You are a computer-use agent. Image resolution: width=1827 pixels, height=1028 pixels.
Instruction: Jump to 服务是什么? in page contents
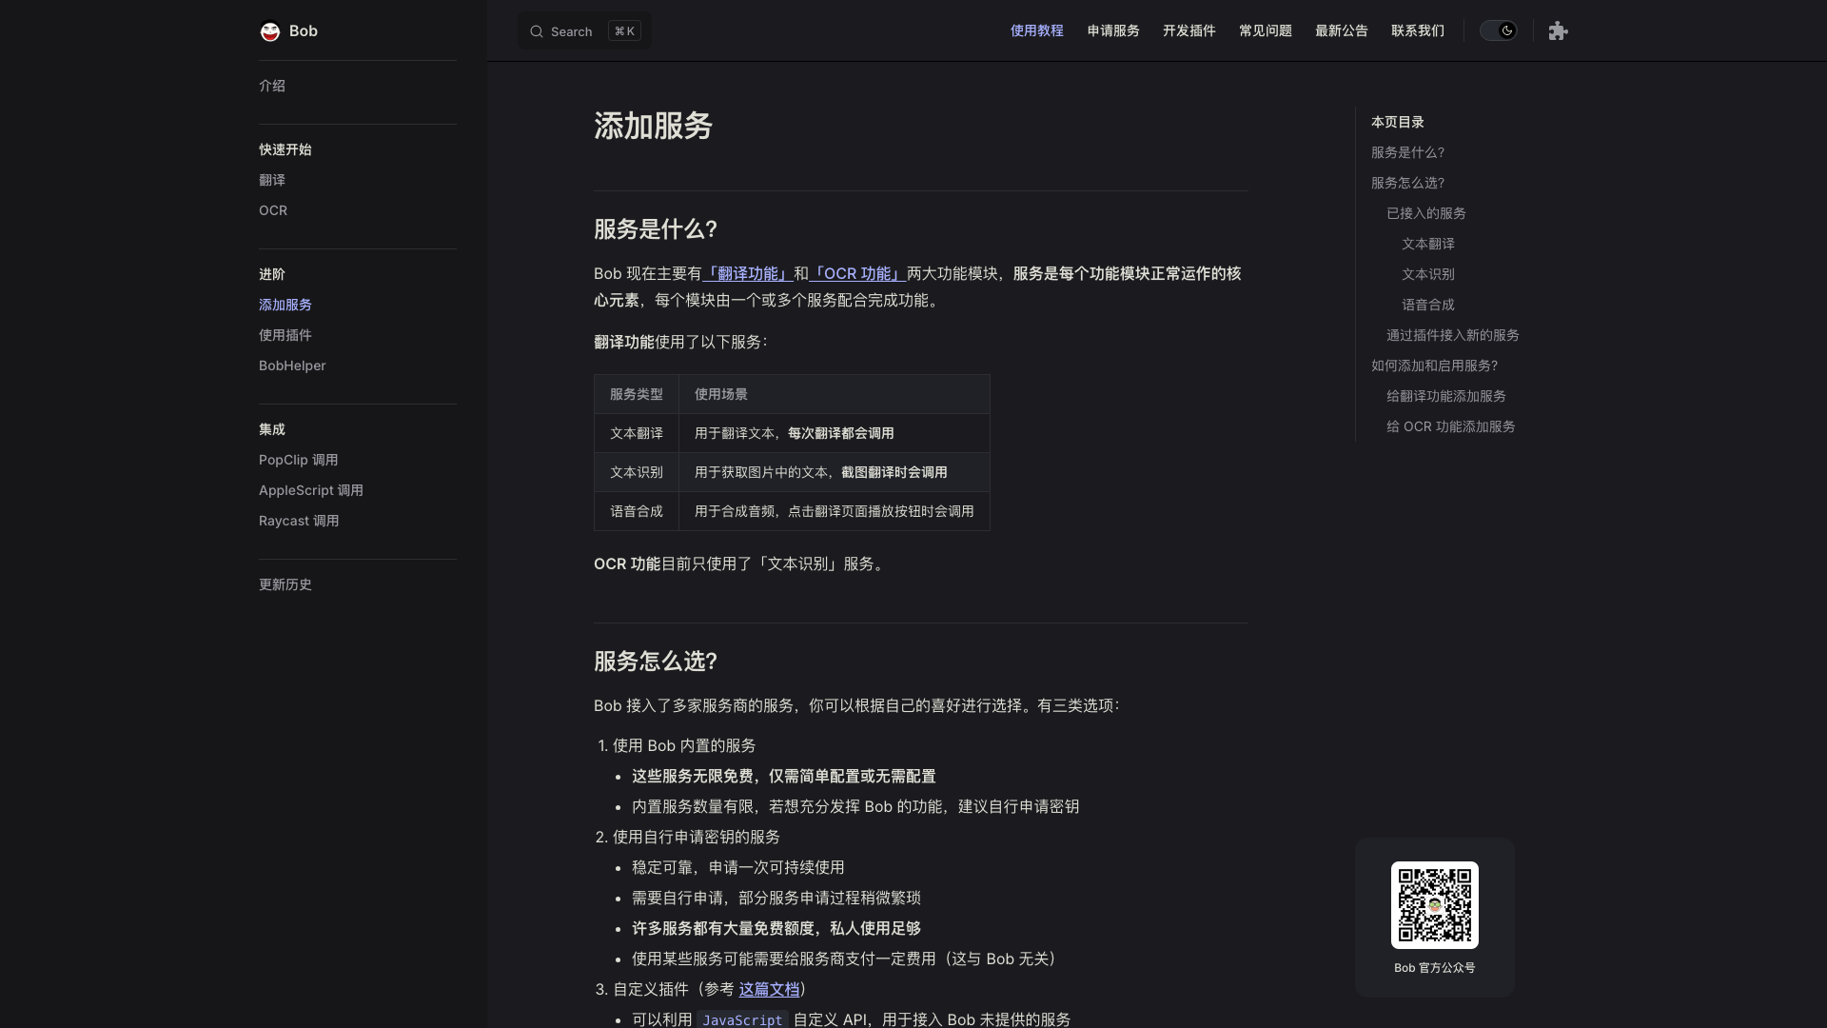pyautogui.click(x=1407, y=152)
